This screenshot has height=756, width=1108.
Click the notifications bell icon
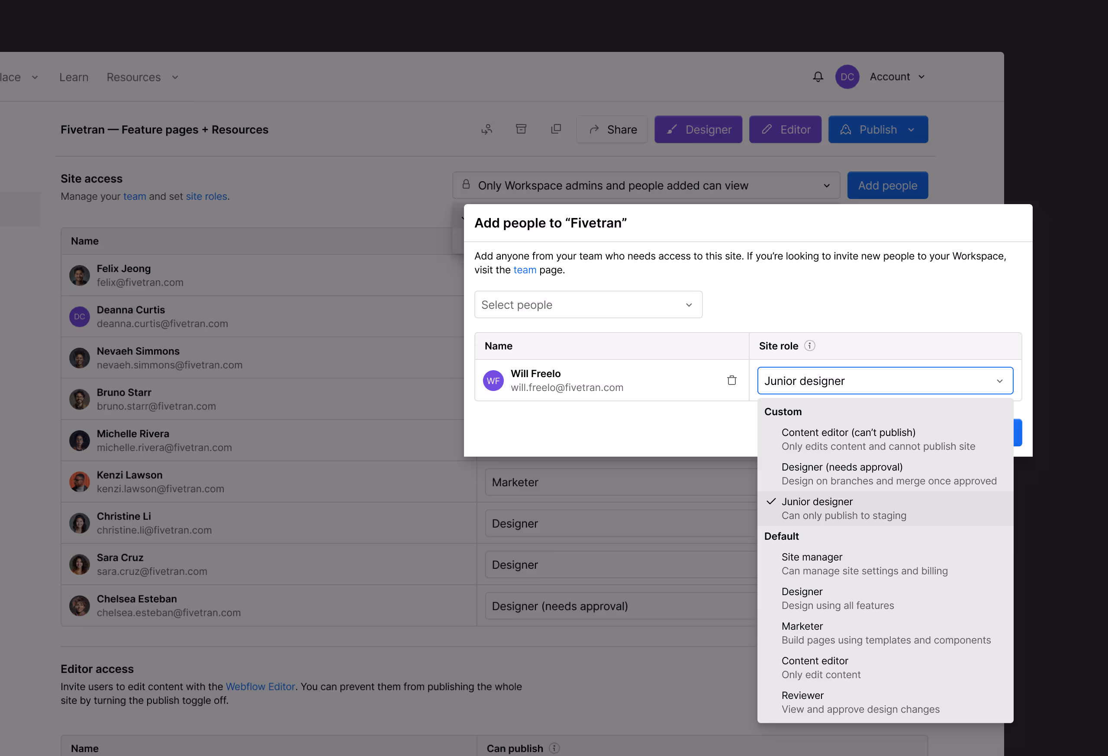coord(818,77)
